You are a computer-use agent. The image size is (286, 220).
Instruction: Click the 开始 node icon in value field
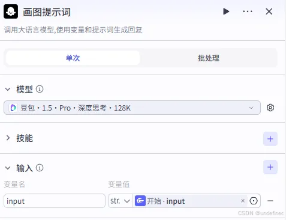coord(140,201)
